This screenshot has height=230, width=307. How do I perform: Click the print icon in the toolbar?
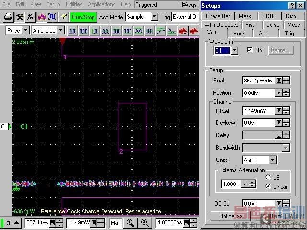[x=8, y=17]
